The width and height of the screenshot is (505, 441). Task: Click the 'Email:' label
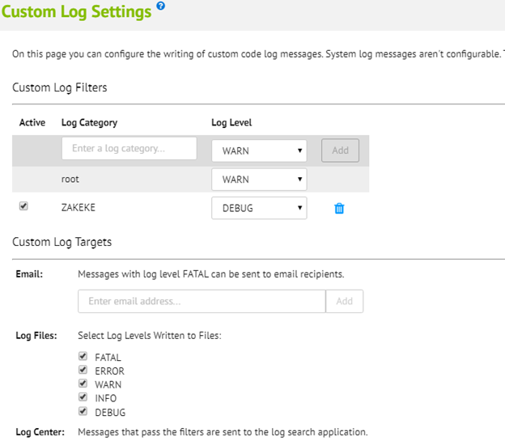(29, 274)
